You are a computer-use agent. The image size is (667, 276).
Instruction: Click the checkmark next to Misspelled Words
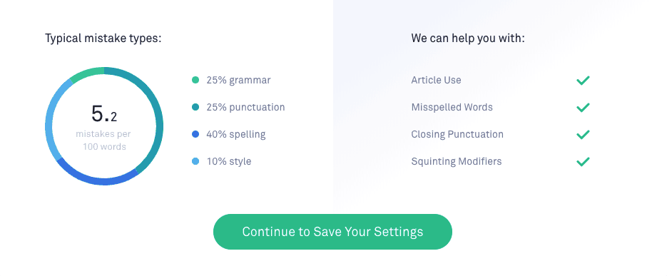(583, 108)
